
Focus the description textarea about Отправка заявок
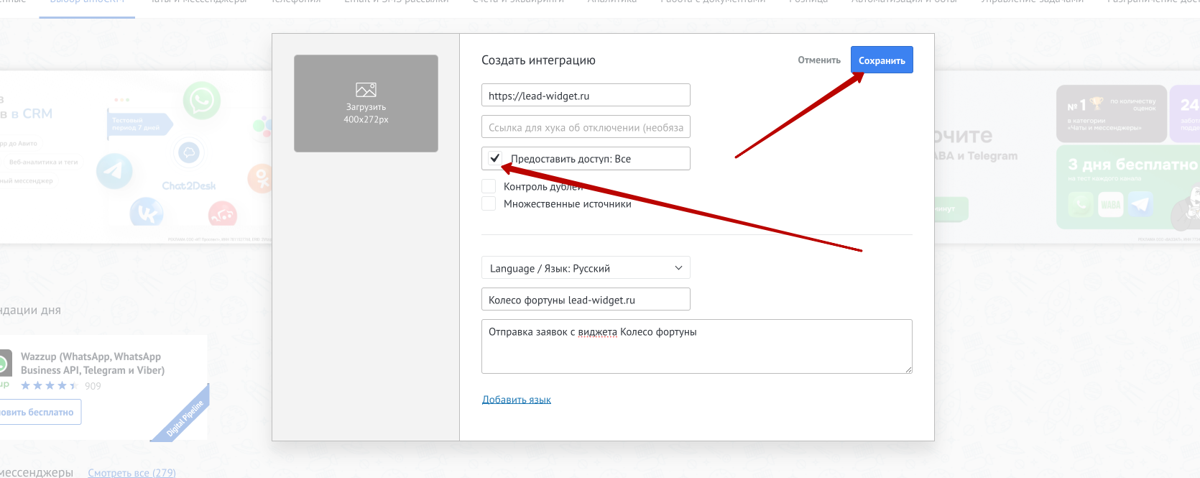coord(697,346)
